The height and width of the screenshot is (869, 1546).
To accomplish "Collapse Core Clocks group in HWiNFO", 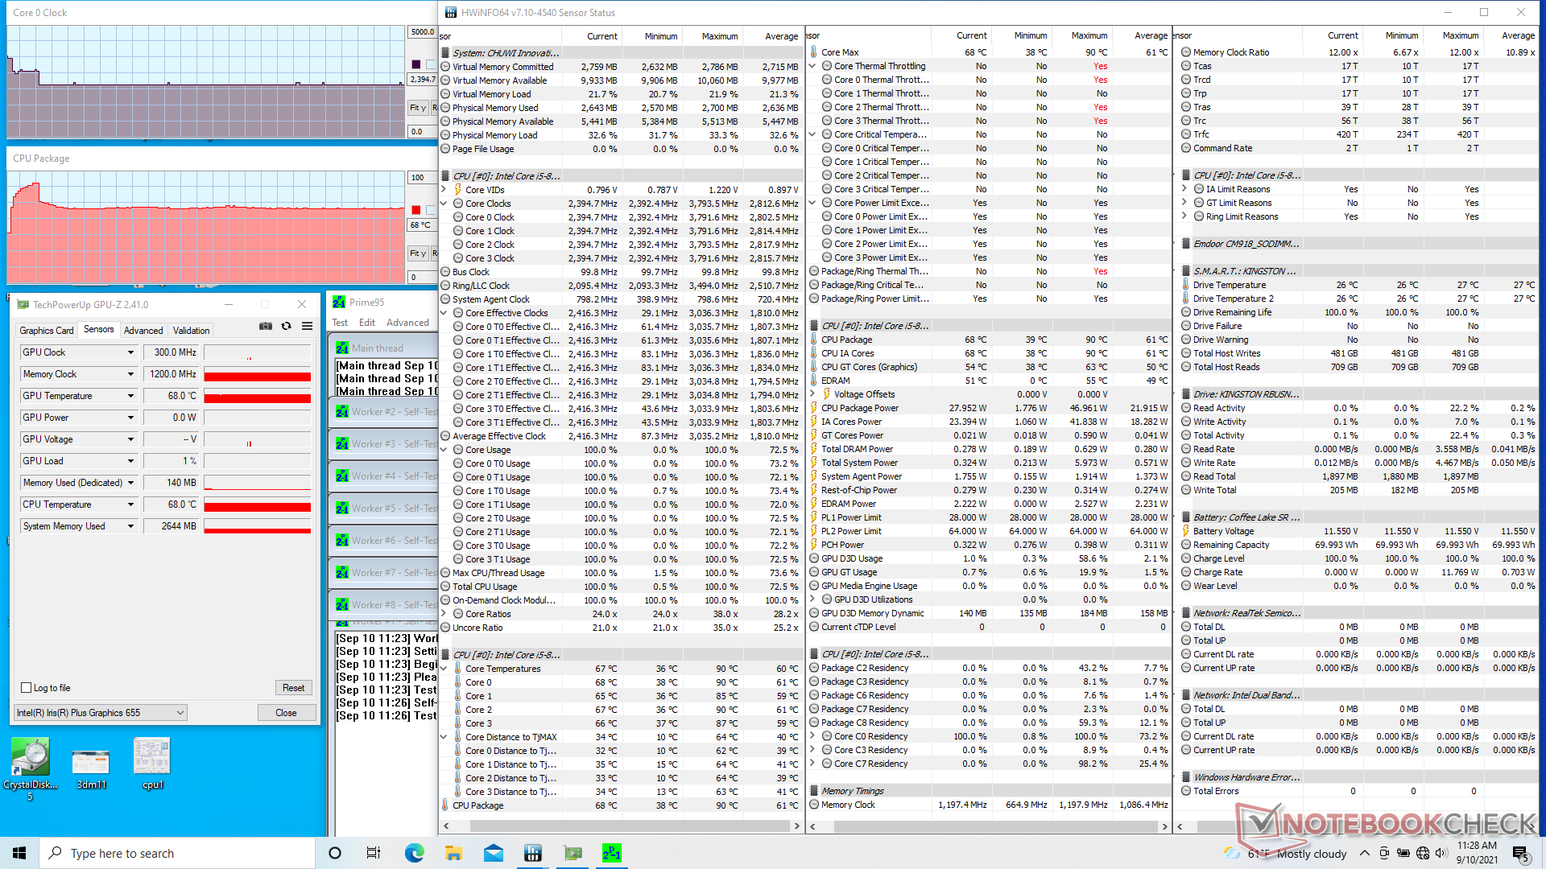I will (444, 204).
